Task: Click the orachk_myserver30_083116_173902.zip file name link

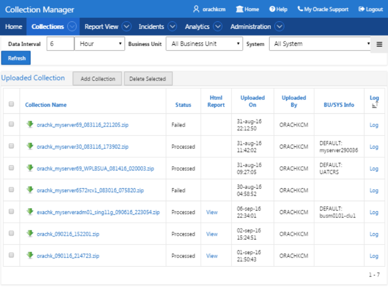Action: coord(83,147)
